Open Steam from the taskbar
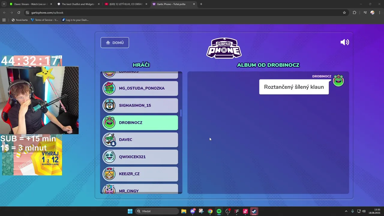Viewport: 384px width, 216px height. click(x=254, y=211)
